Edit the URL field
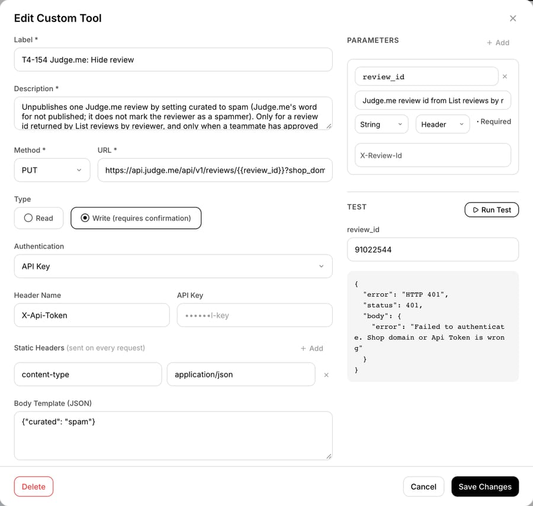This screenshot has height=506, width=533. (x=215, y=170)
